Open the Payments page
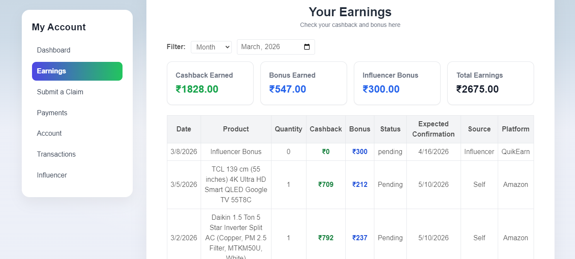 click(x=52, y=113)
